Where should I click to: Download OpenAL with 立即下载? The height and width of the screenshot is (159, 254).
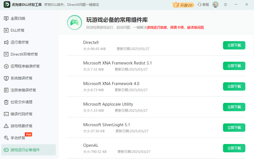[x=234, y=148]
